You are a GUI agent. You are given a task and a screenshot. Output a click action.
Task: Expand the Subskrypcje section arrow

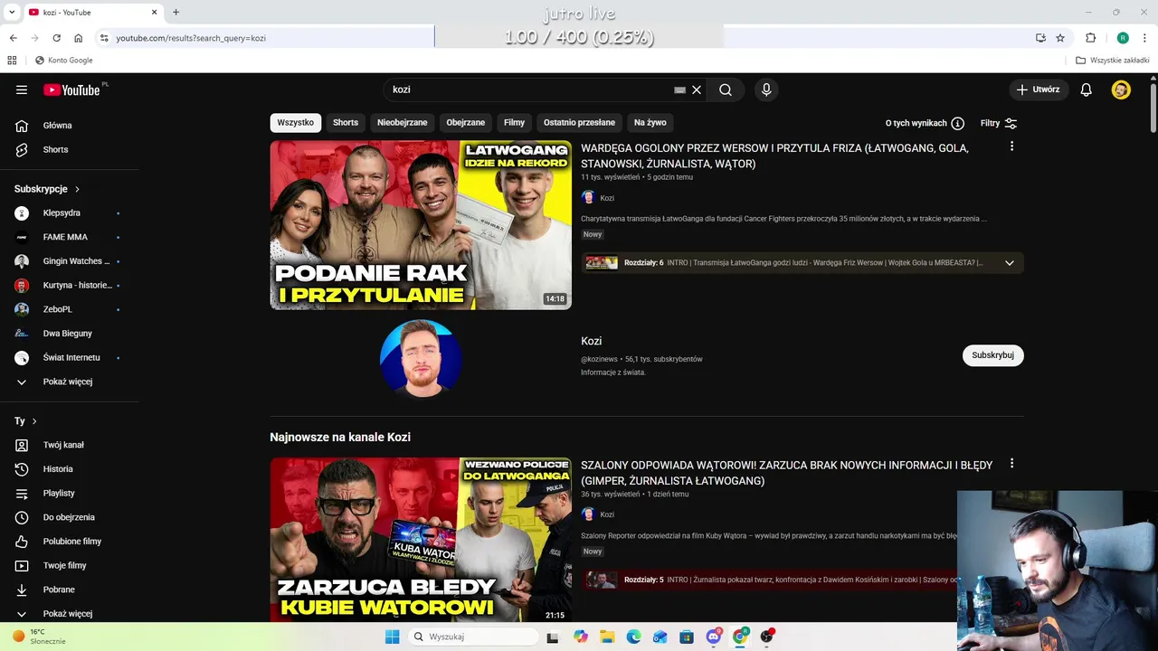pyautogui.click(x=77, y=189)
